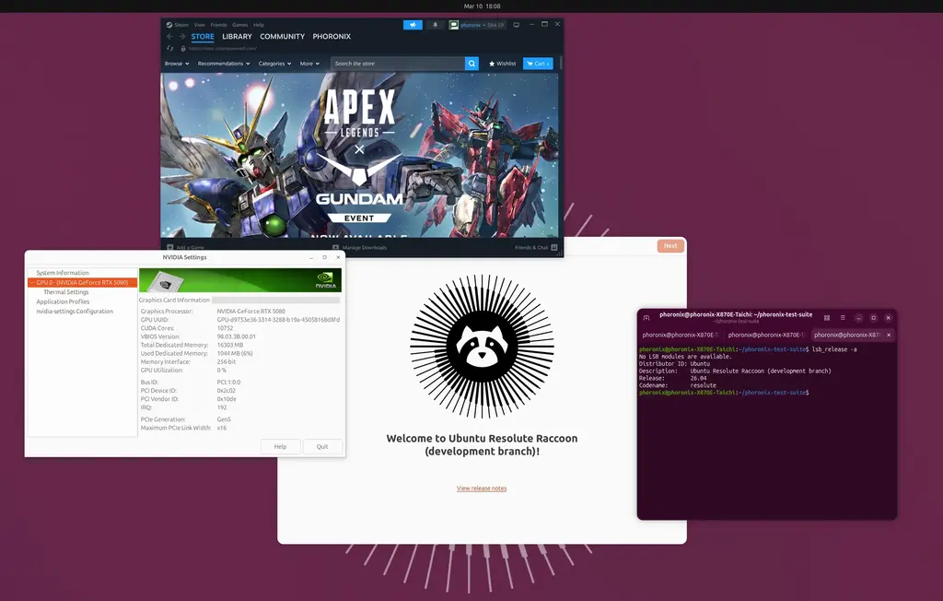Image resolution: width=943 pixels, height=601 pixels.
Task: Open the Steam store search with the magnifier icon
Action: (x=471, y=64)
